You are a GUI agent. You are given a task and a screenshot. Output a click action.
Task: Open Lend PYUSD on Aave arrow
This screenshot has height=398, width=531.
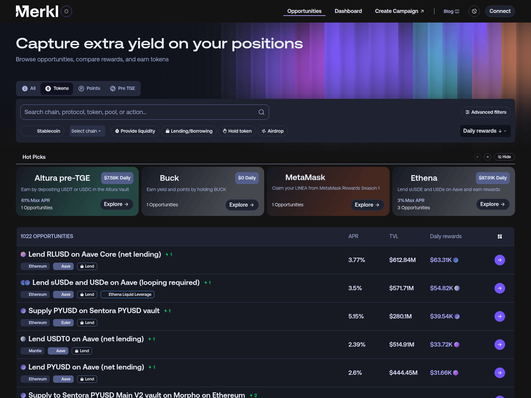tap(500, 373)
